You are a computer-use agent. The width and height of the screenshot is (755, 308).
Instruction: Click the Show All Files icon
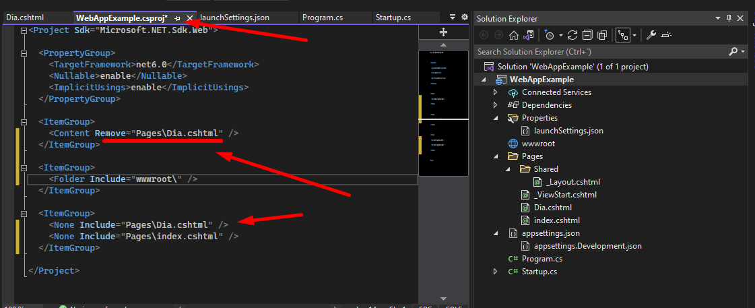click(x=602, y=34)
